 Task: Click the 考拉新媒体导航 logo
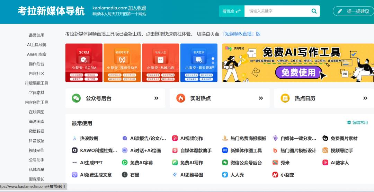(51, 11)
